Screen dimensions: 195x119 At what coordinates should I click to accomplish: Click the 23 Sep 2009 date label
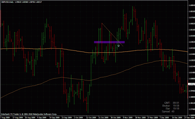click(67, 117)
